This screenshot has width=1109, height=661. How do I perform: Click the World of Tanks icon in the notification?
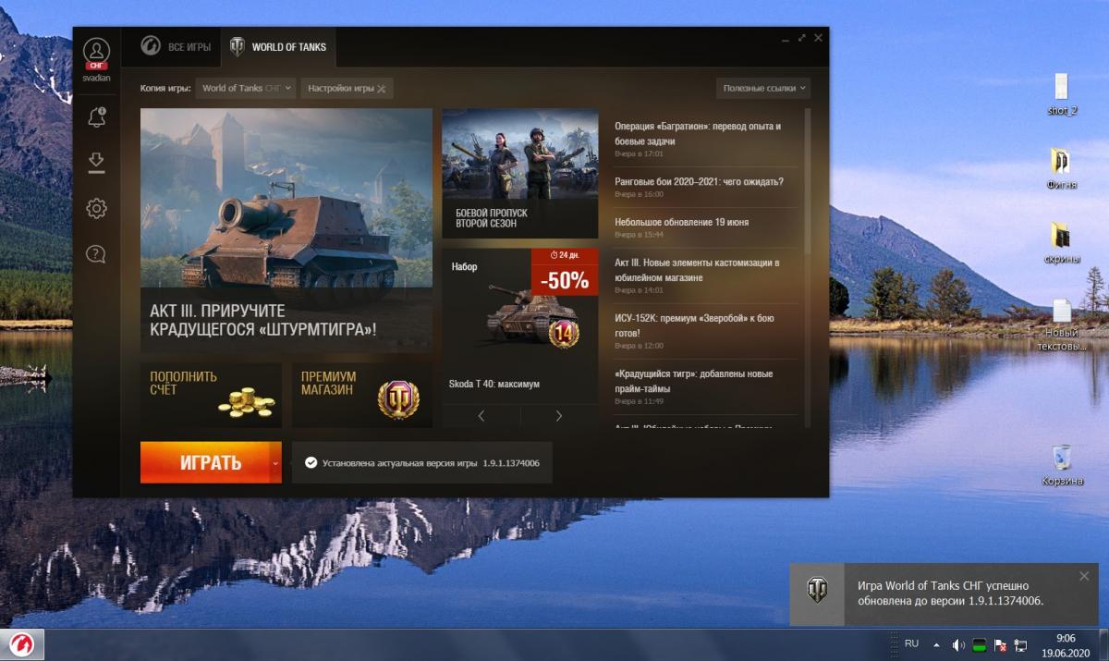coord(817,591)
